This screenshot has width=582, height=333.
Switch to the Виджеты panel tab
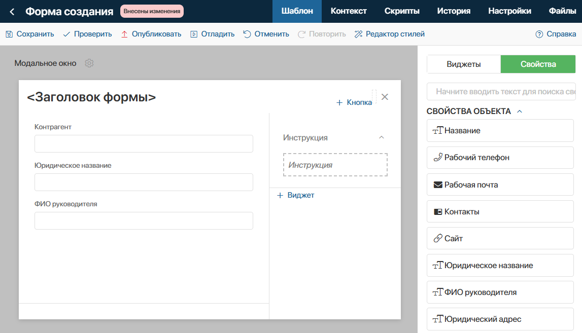pos(464,64)
